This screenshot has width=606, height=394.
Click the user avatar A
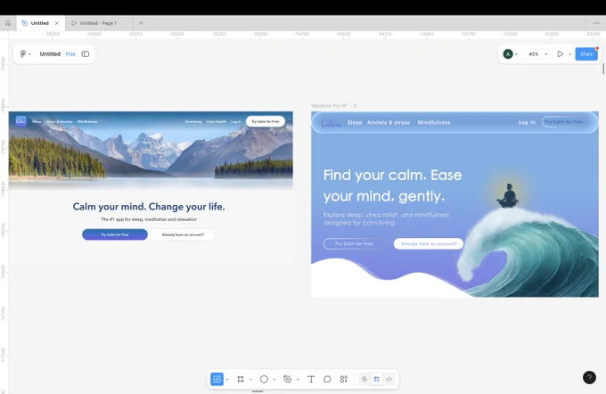click(508, 53)
